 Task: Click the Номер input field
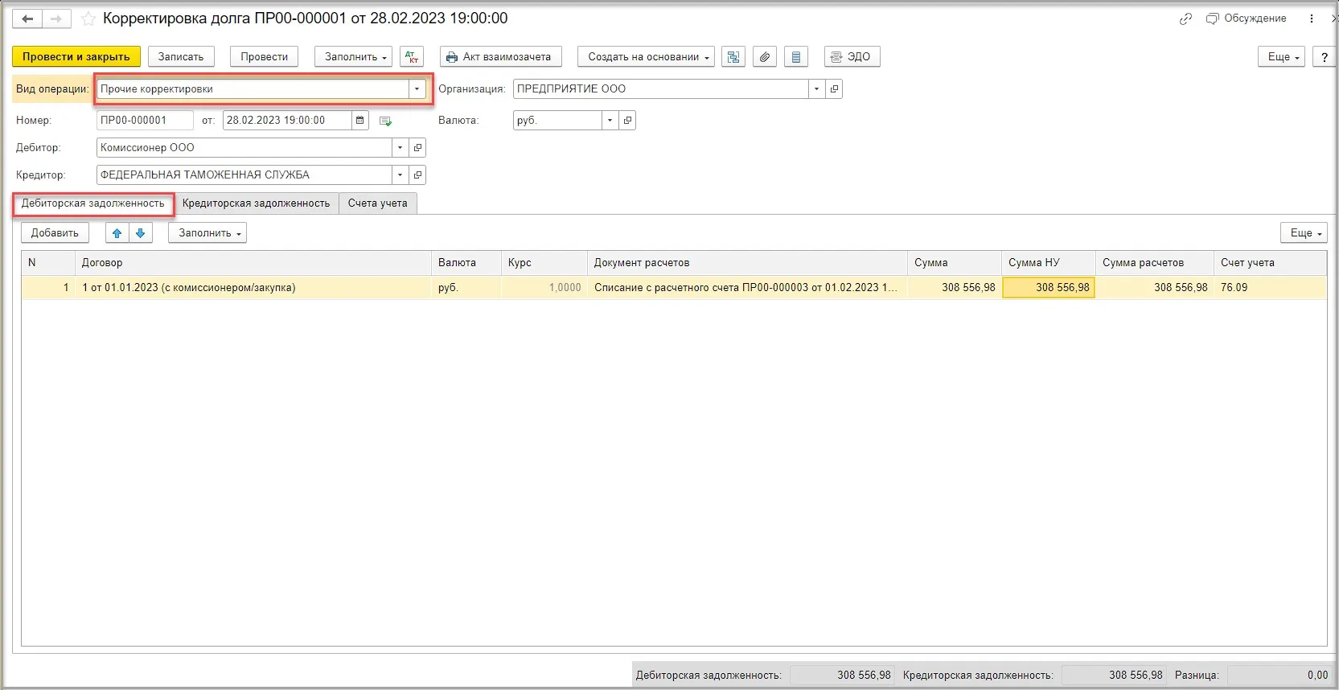point(145,121)
